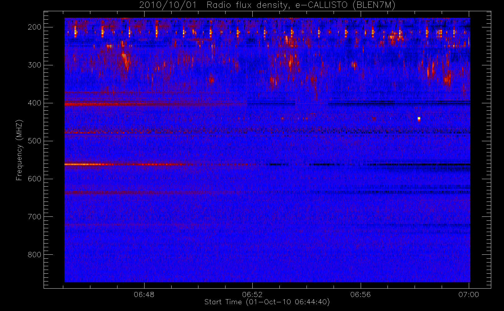Click the red horizontal band near 400 MHz

pos(125,104)
